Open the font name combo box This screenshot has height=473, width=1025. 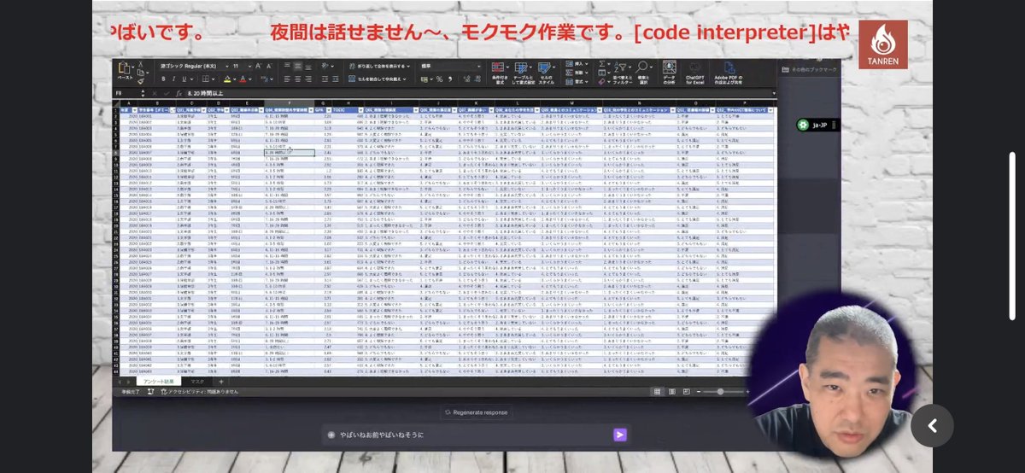(x=194, y=67)
